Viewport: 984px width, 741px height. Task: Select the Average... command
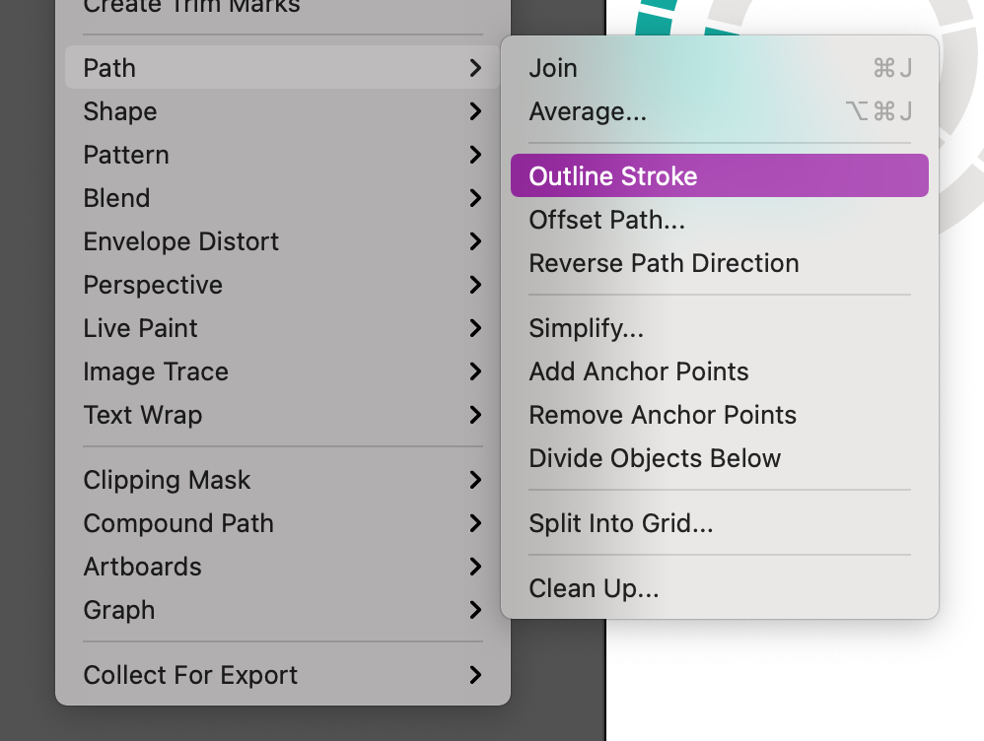click(x=588, y=111)
